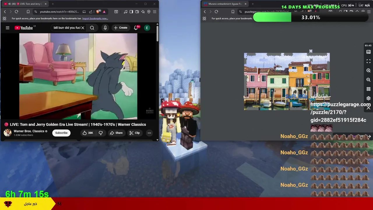
Task: Open the tab search icon in YouTube window
Action: coord(116,12)
